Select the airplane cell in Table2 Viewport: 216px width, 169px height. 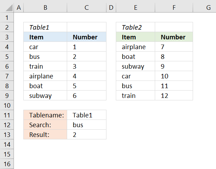click(135, 47)
